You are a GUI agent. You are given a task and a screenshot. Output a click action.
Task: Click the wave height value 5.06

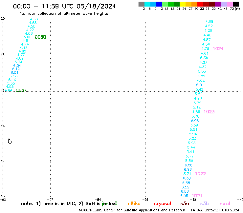click(28, 37)
